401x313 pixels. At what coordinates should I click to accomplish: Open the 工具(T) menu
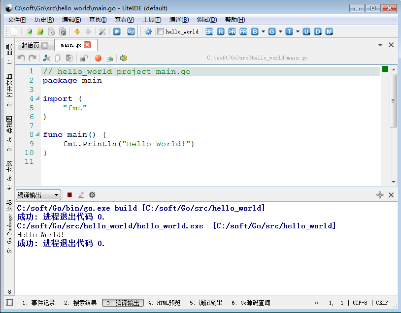point(152,20)
